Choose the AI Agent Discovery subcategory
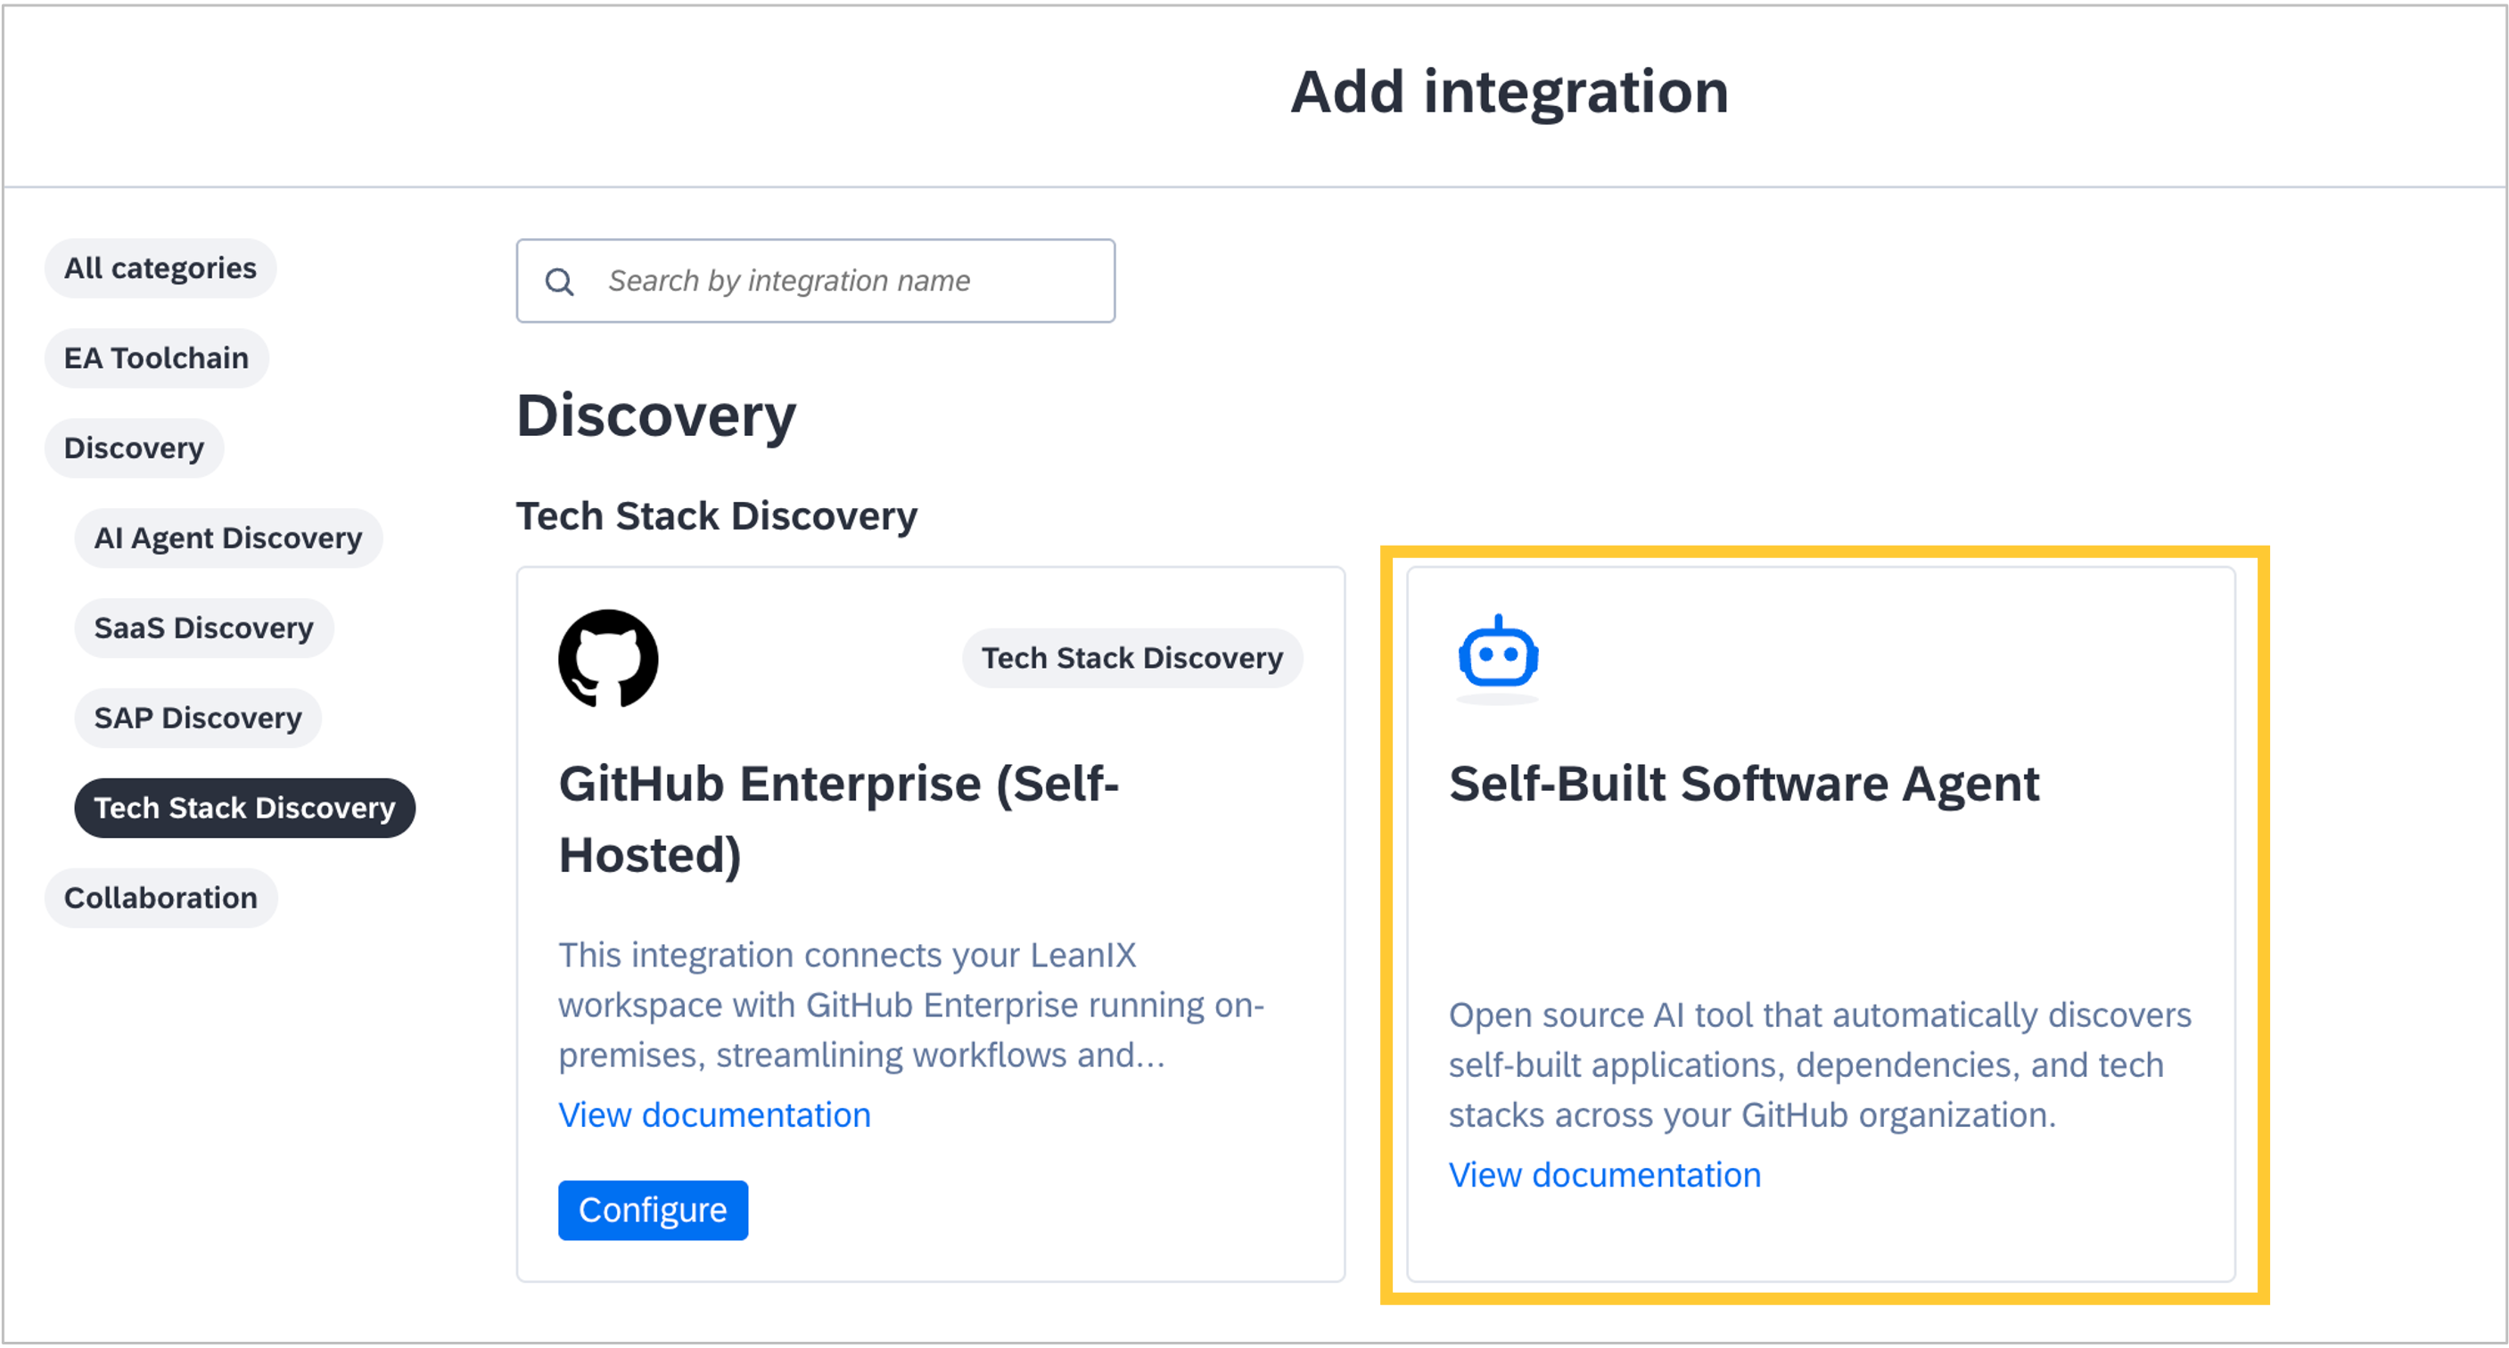 point(228,538)
